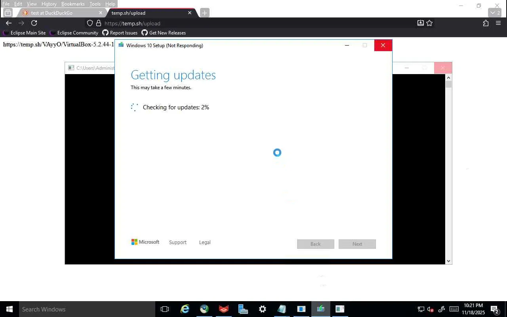Show site security padlock info
Image resolution: width=507 pixels, height=317 pixels.
pyautogui.click(x=99, y=23)
